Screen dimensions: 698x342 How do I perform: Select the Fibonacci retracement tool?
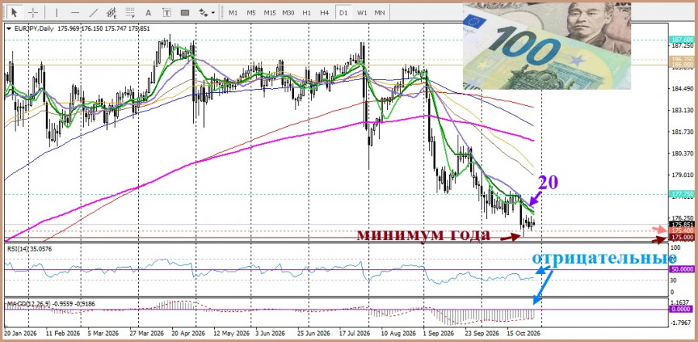point(130,12)
